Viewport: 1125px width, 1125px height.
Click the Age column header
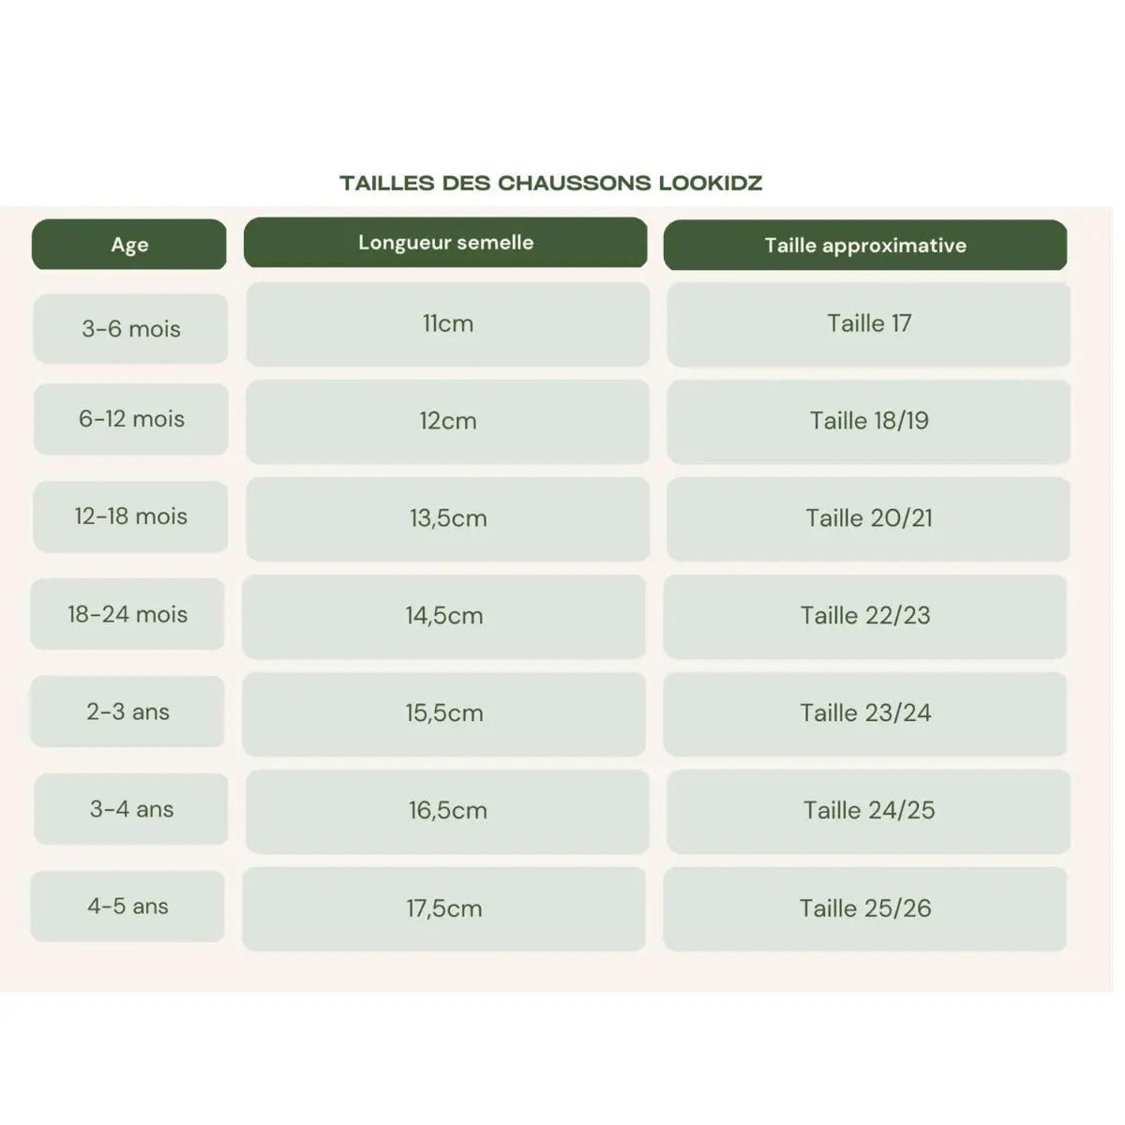coord(129,245)
